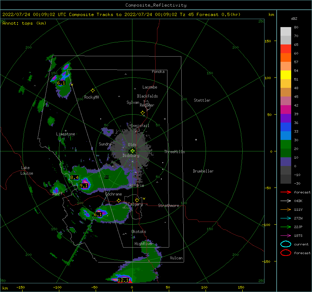Click the magenta swatch in dBZ scale

(x=286, y=110)
